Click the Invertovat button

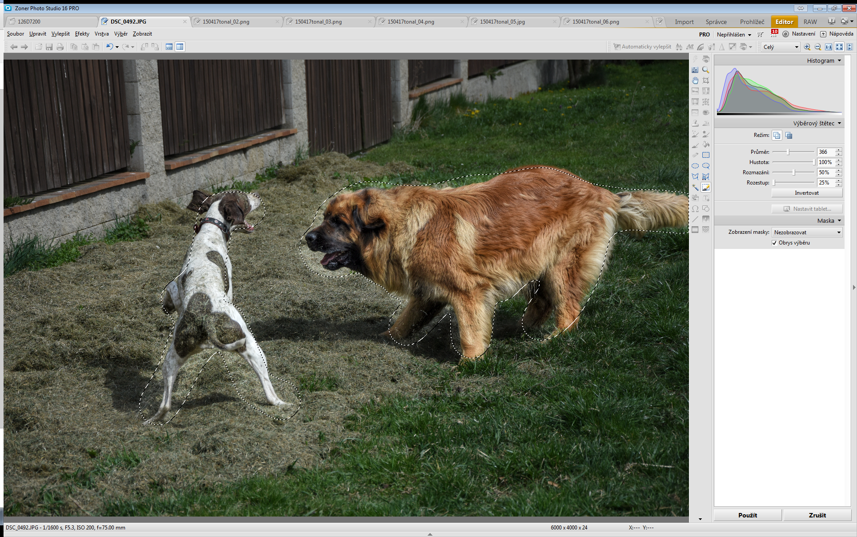807,193
